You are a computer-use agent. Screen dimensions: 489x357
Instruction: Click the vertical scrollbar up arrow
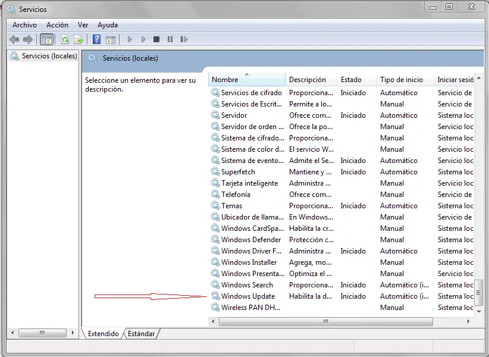(x=479, y=78)
